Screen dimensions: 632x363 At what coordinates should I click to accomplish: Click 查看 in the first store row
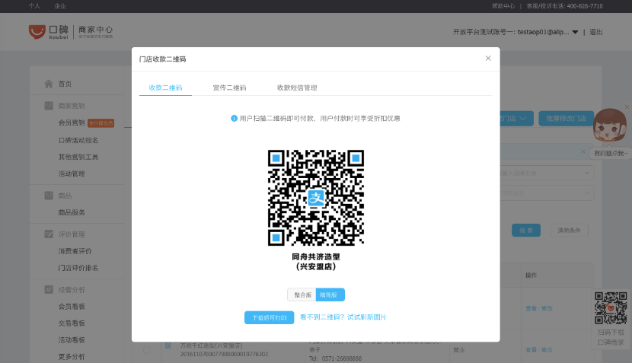coord(531,308)
